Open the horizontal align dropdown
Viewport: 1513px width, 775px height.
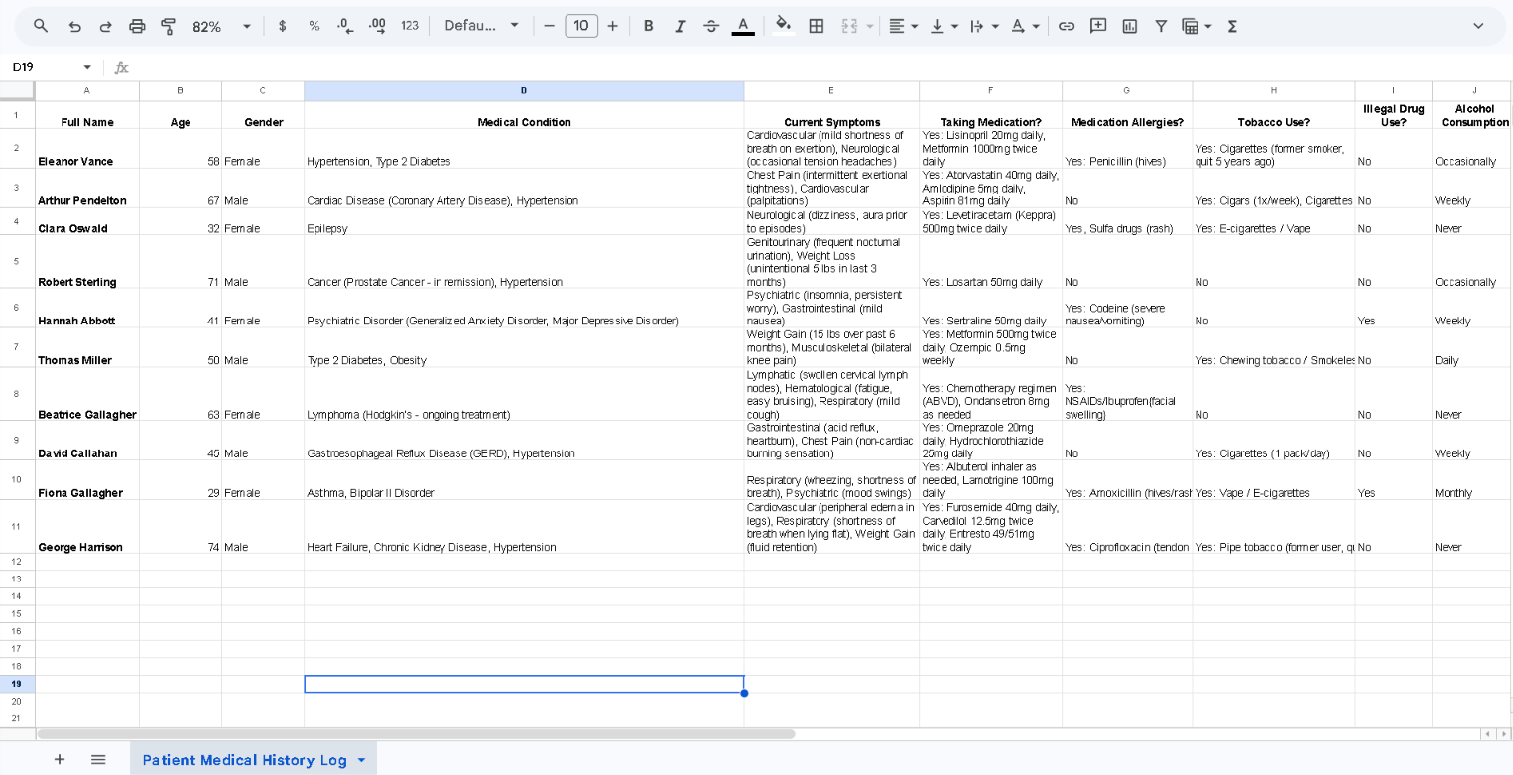point(903,26)
